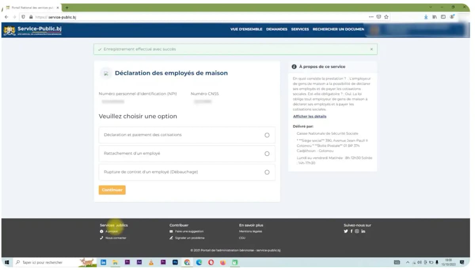Open the Facebook icon in the footer
The height and width of the screenshot is (270, 475).
tap(351, 231)
